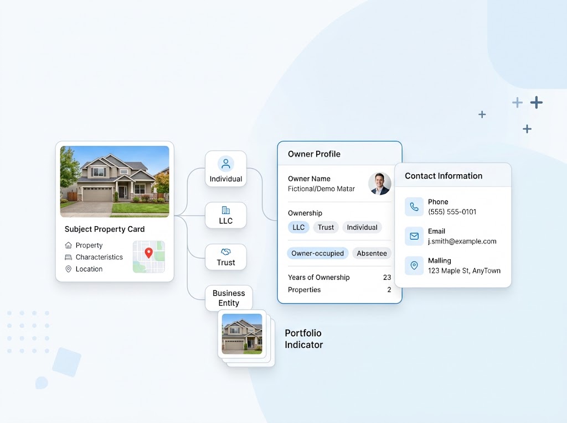Viewport: 567px width, 423px height.
Task: Click the Phone handset icon
Action: pyautogui.click(x=414, y=207)
